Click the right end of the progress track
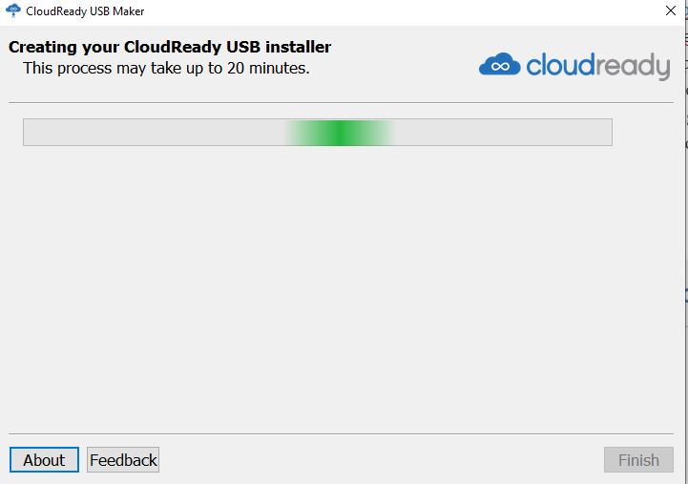The height and width of the screenshot is (484, 688). tap(599, 133)
